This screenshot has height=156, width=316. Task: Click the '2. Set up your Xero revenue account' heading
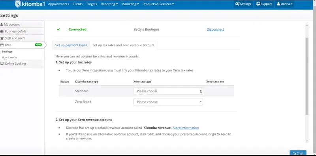(84, 120)
